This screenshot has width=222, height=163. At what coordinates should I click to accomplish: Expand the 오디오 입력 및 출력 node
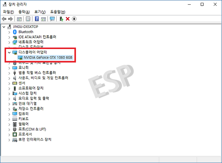pos(9,99)
